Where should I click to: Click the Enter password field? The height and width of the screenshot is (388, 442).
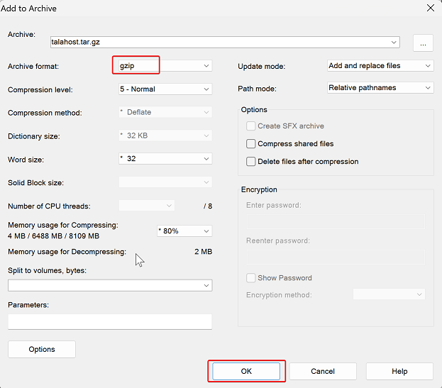pyautogui.click(x=336, y=221)
